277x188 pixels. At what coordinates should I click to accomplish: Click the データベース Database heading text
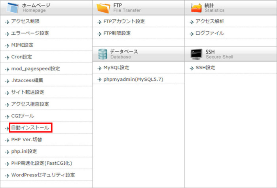[124, 54]
